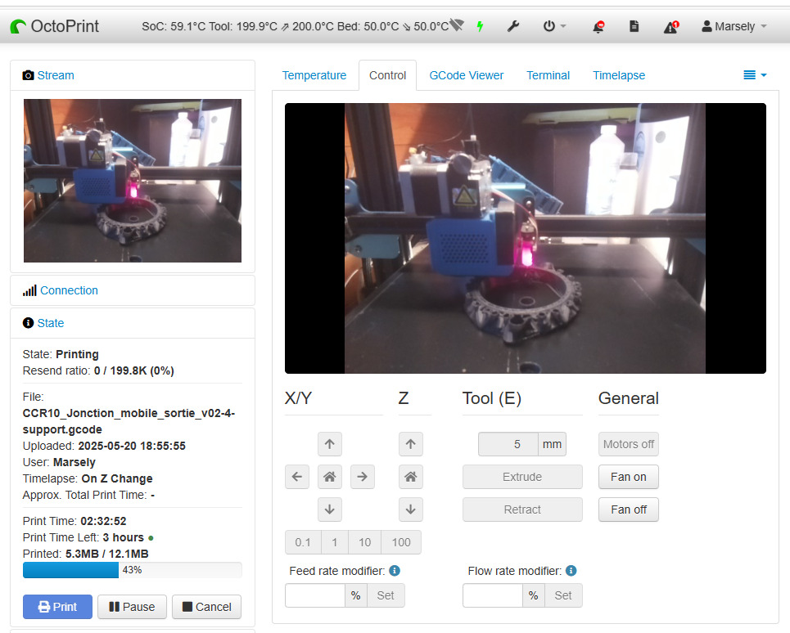790x633 pixels.
Task: Click the temperature readout in navbar
Action: point(296,26)
